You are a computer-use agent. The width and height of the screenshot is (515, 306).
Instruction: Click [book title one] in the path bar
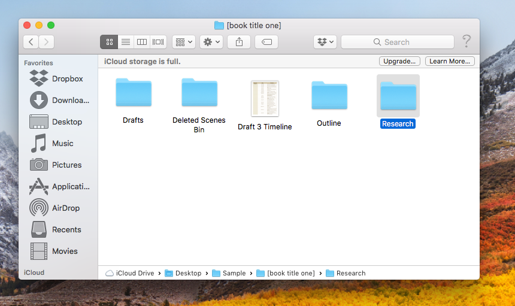[286, 273]
